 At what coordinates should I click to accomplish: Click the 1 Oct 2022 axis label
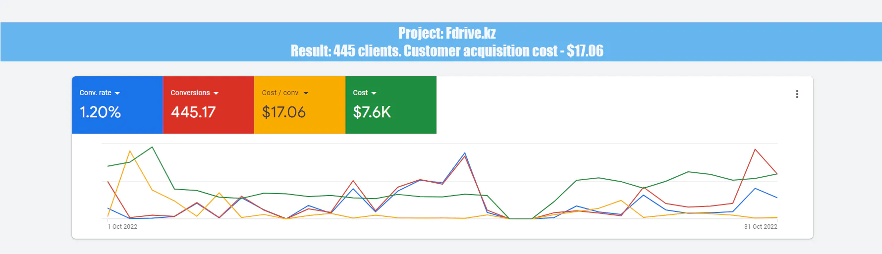coord(122,227)
